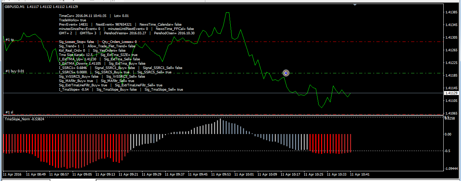Click the buy order entry arrow marker
Viewport: 461px width, 181px height.
pos(286,73)
